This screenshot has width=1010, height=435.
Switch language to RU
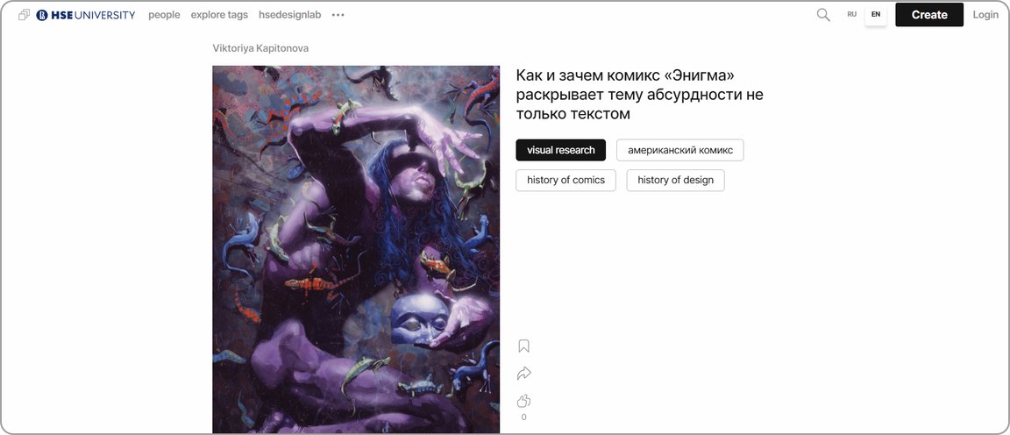coord(852,14)
